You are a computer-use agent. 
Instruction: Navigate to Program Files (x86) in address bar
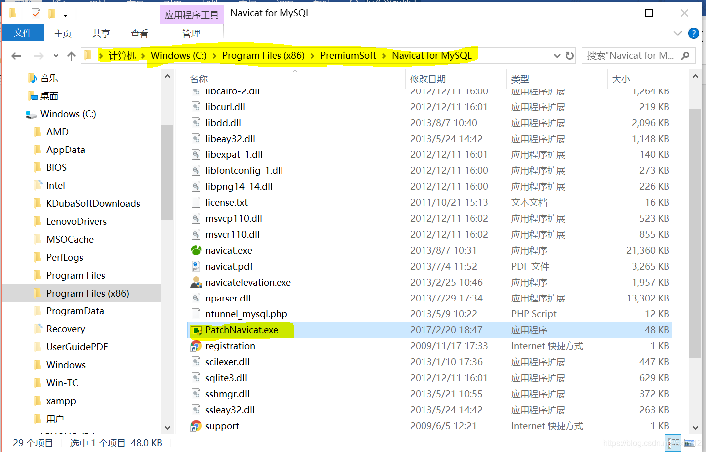[264, 55]
